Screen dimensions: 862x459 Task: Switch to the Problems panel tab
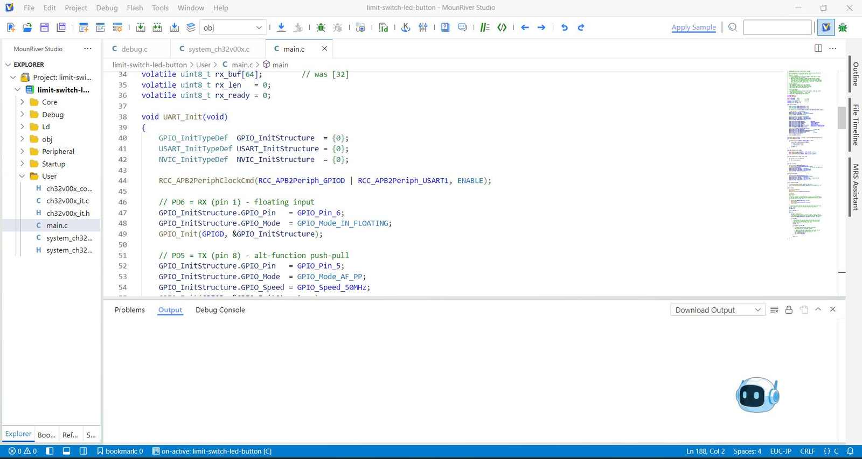(130, 310)
